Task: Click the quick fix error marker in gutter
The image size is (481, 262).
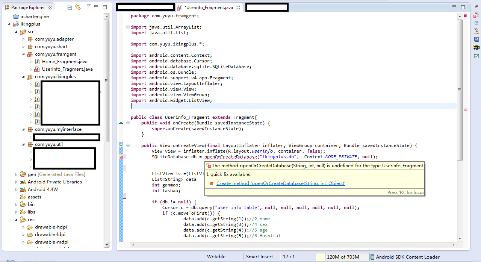Action: (121, 157)
